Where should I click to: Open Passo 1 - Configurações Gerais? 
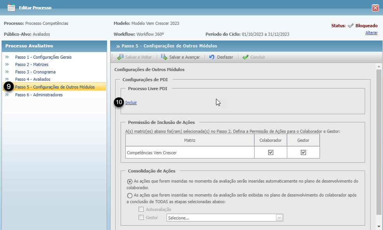(43, 57)
